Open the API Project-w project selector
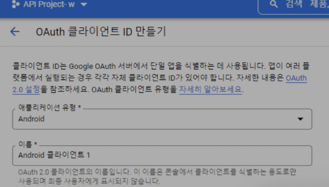 tap(49, 4)
